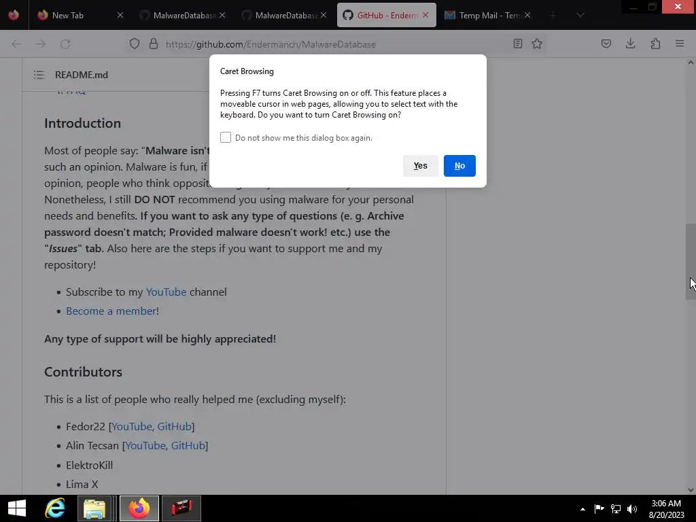
Task: Save page to Pocket
Action: 606,43
